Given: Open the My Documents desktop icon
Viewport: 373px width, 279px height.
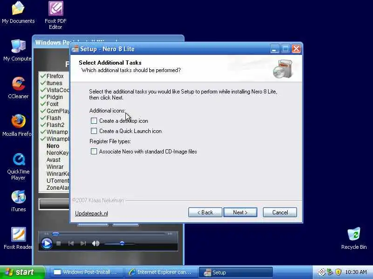Looking at the screenshot, I should click(x=18, y=13).
